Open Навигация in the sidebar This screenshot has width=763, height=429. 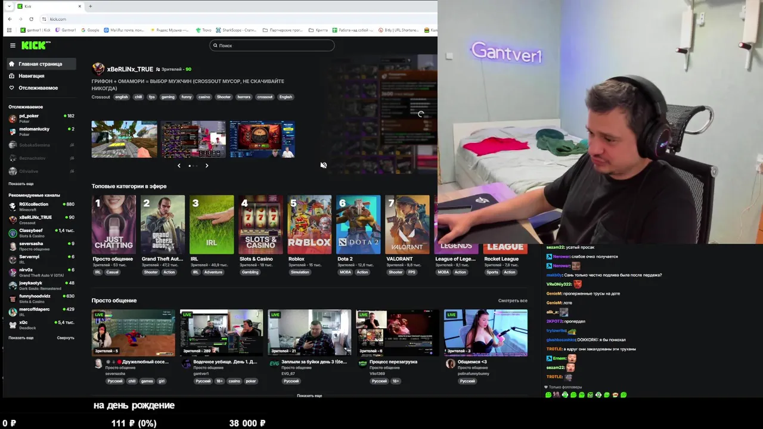31,76
